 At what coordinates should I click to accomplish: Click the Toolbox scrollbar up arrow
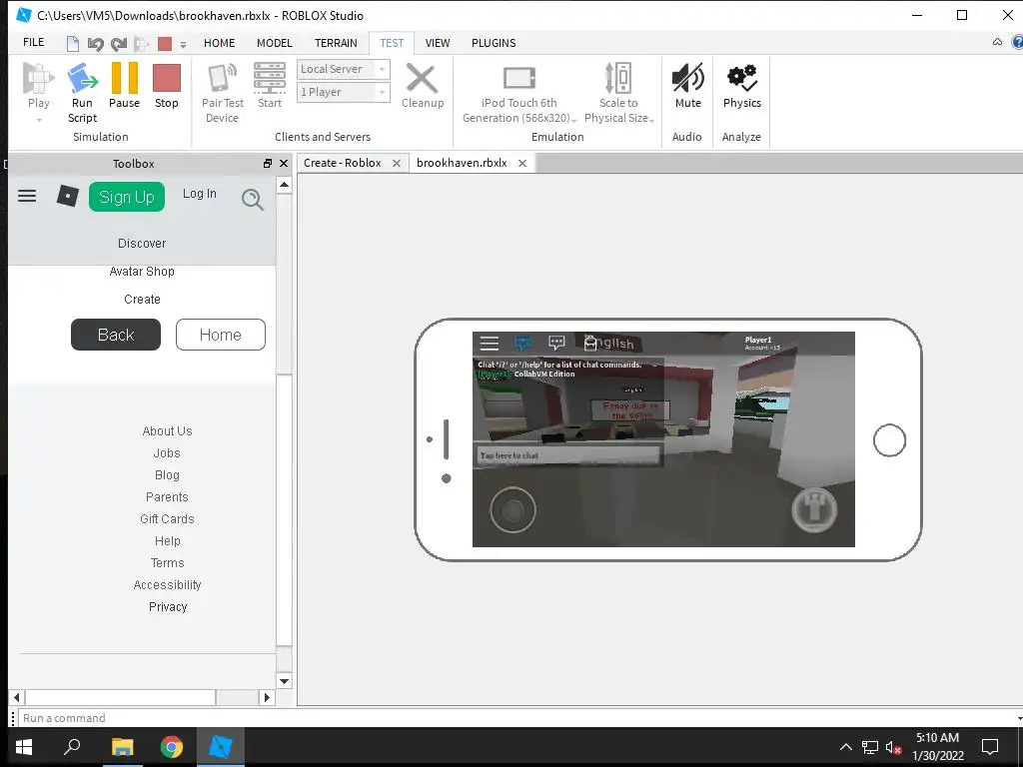click(x=284, y=185)
